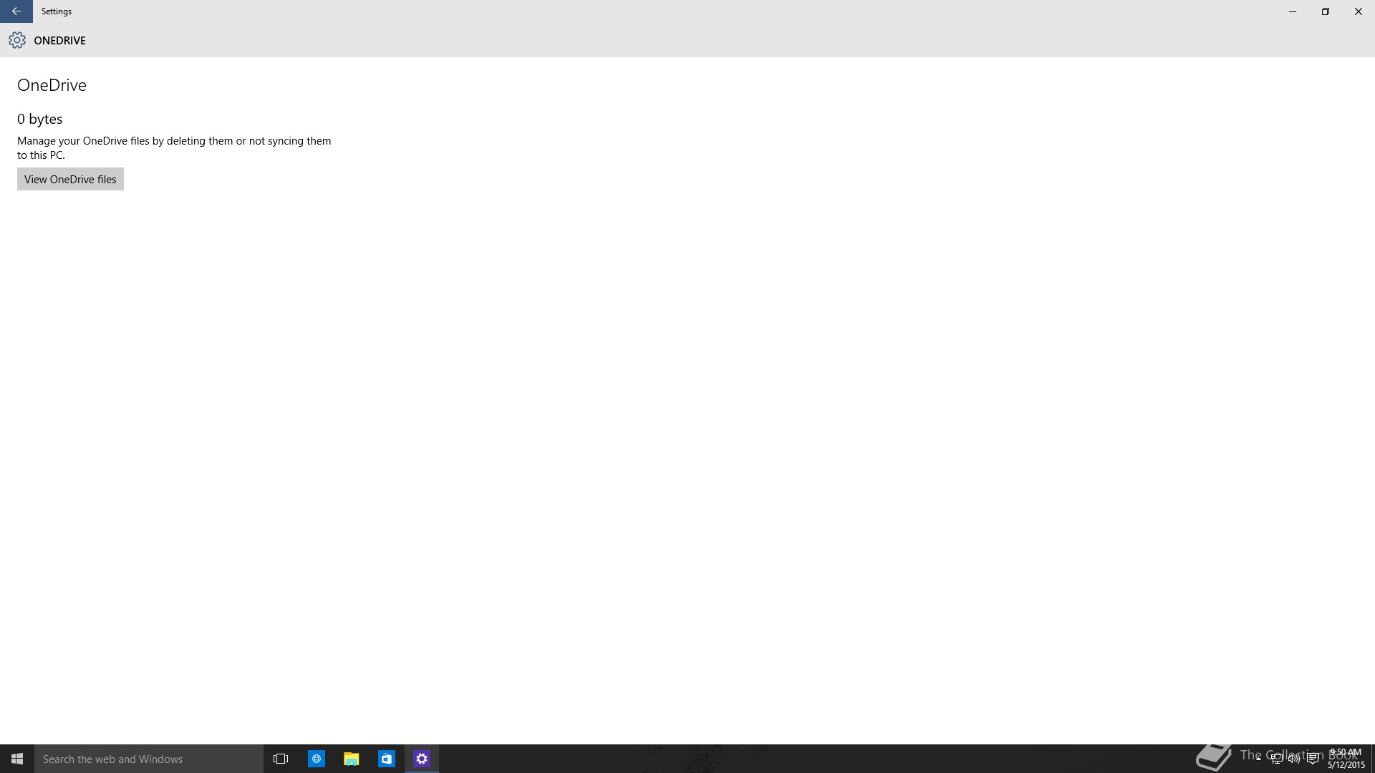This screenshot has height=773, width=1375.
Task: Open the volume control tray icon
Action: click(1294, 759)
